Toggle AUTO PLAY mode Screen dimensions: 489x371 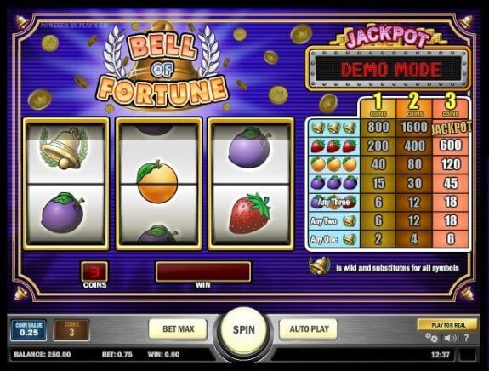coord(309,329)
